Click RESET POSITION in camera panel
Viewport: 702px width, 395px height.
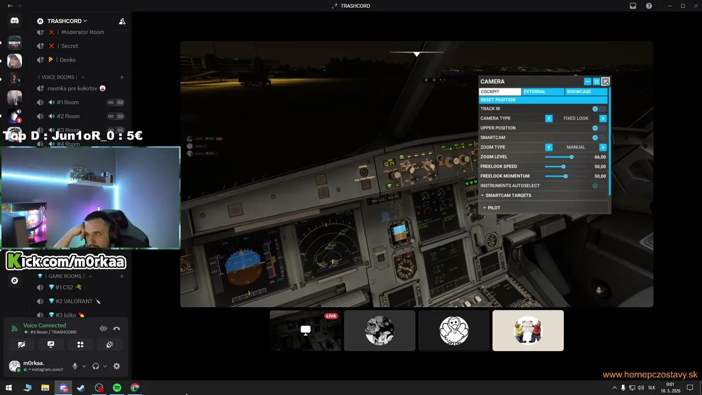coord(544,100)
